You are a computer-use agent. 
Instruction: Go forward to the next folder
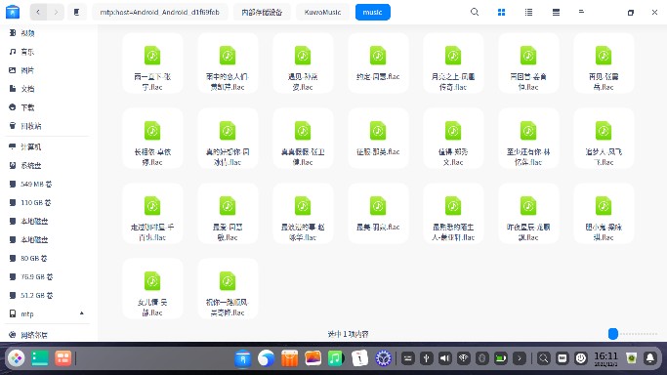56,12
